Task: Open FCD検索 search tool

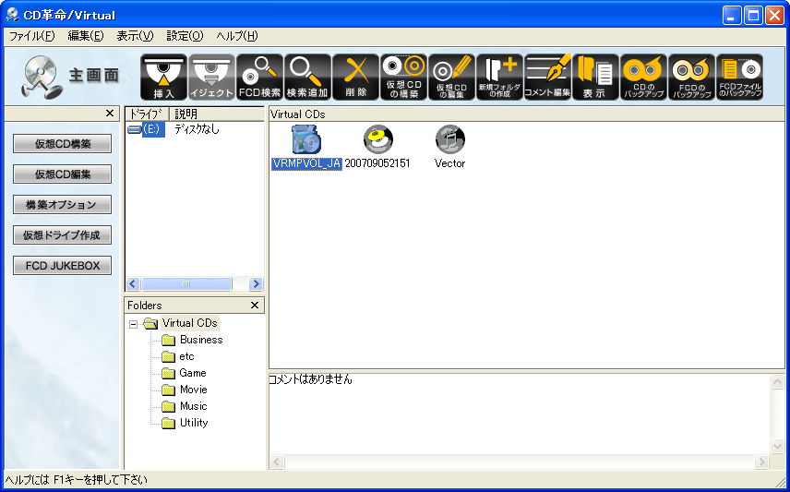Action: click(x=259, y=78)
